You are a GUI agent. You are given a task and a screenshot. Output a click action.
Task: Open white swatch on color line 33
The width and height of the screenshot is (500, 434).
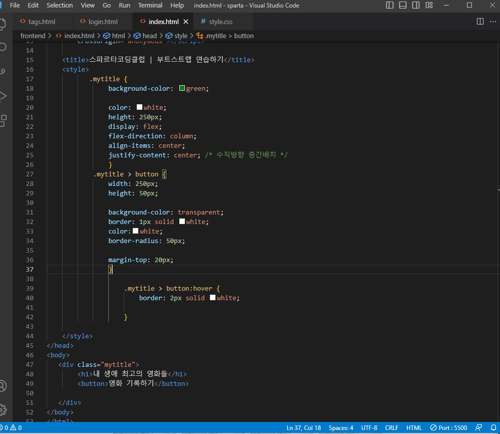pos(136,231)
